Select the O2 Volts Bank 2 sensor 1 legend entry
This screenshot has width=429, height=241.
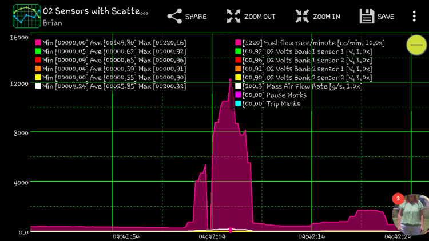(x=304, y=69)
